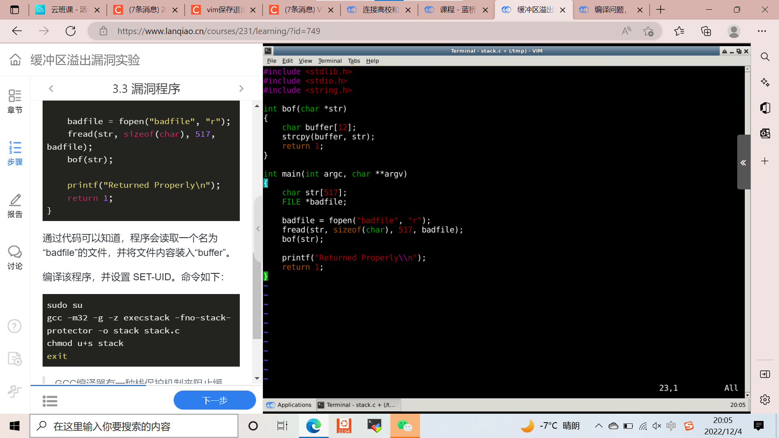This screenshot has width=779, height=438.
Task: Open the 章节 chapters sidebar icon
Action: (x=15, y=101)
